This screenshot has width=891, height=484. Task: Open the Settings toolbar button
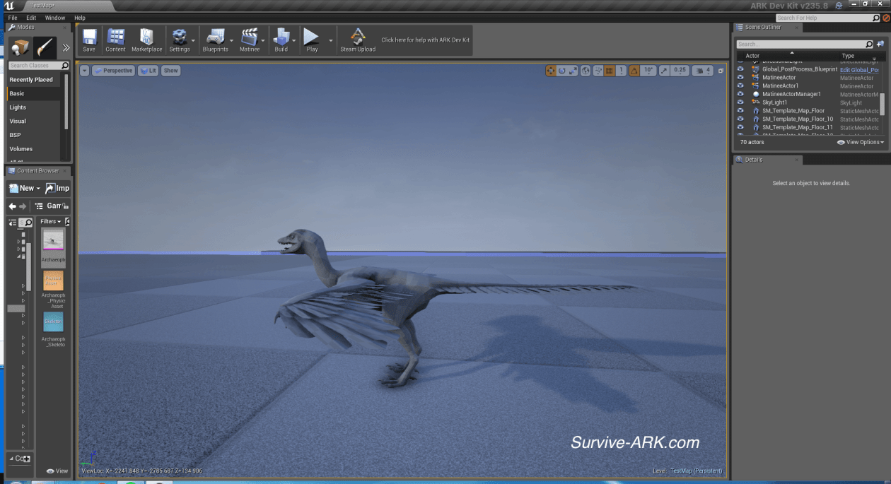(x=180, y=40)
